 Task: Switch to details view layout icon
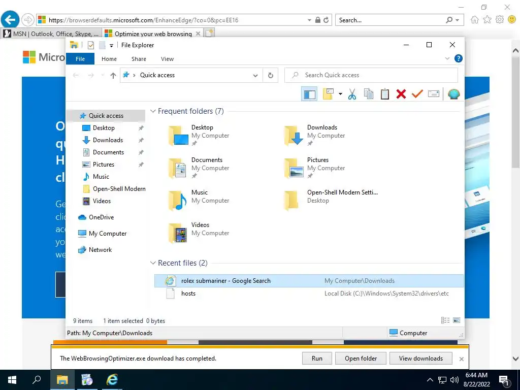445,320
